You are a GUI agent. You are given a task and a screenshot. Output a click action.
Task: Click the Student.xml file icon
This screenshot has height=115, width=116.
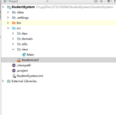19,60
